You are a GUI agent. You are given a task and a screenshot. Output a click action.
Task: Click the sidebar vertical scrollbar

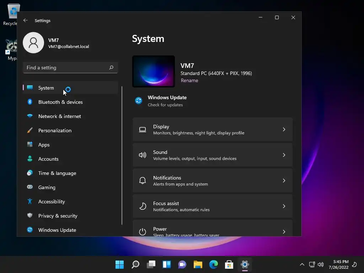click(x=122, y=156)
